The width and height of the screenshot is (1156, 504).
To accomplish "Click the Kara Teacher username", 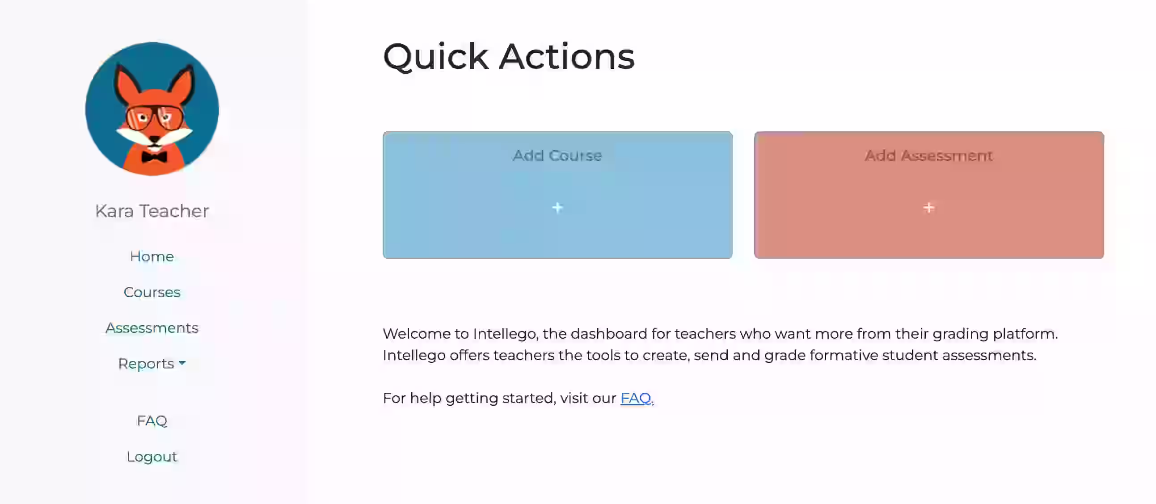I will (x=152, y=211).
